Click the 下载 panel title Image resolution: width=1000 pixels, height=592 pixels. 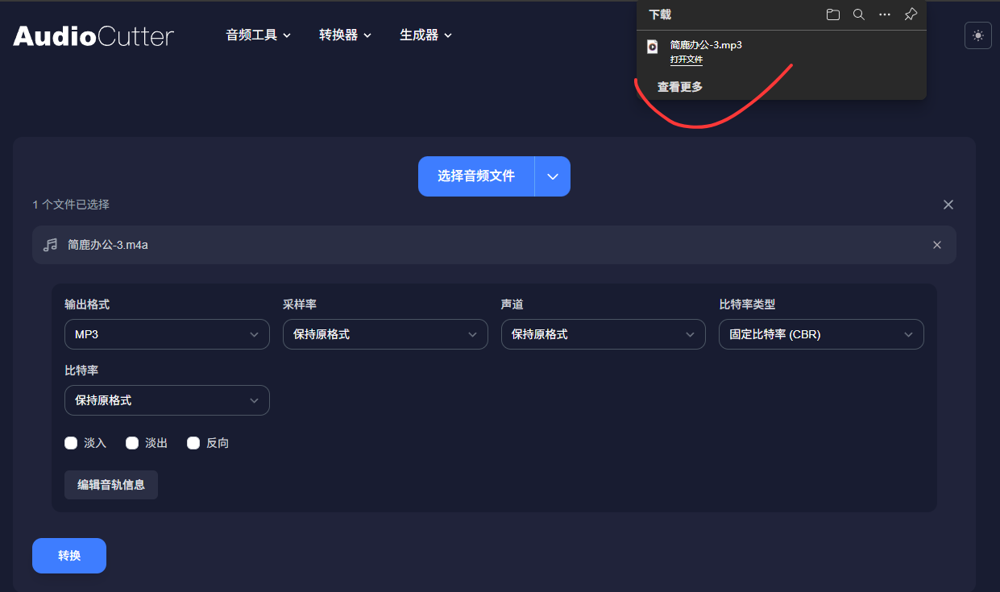[x=660, y=14]
